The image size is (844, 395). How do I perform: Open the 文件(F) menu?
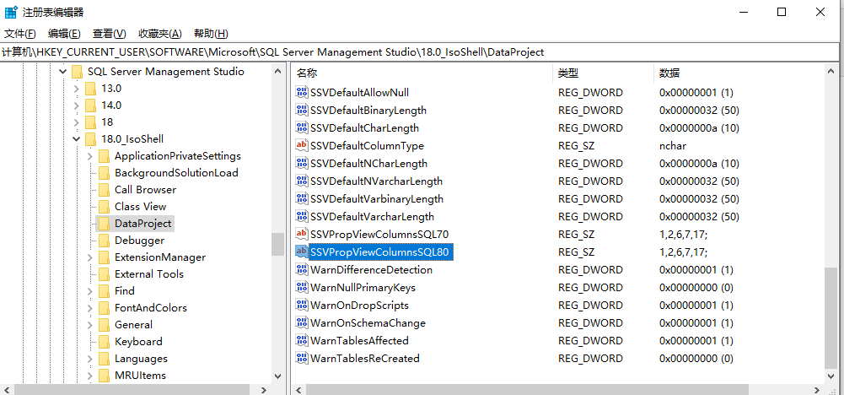coord(20,34)
